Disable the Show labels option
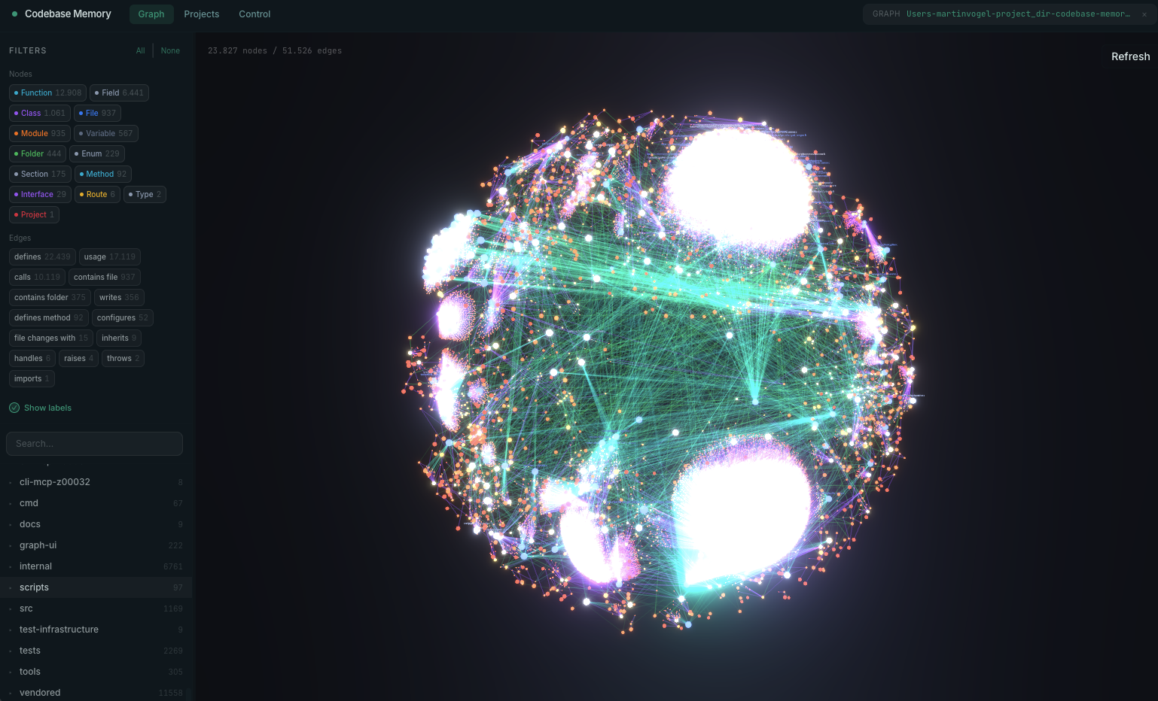 tap(39, 408)
